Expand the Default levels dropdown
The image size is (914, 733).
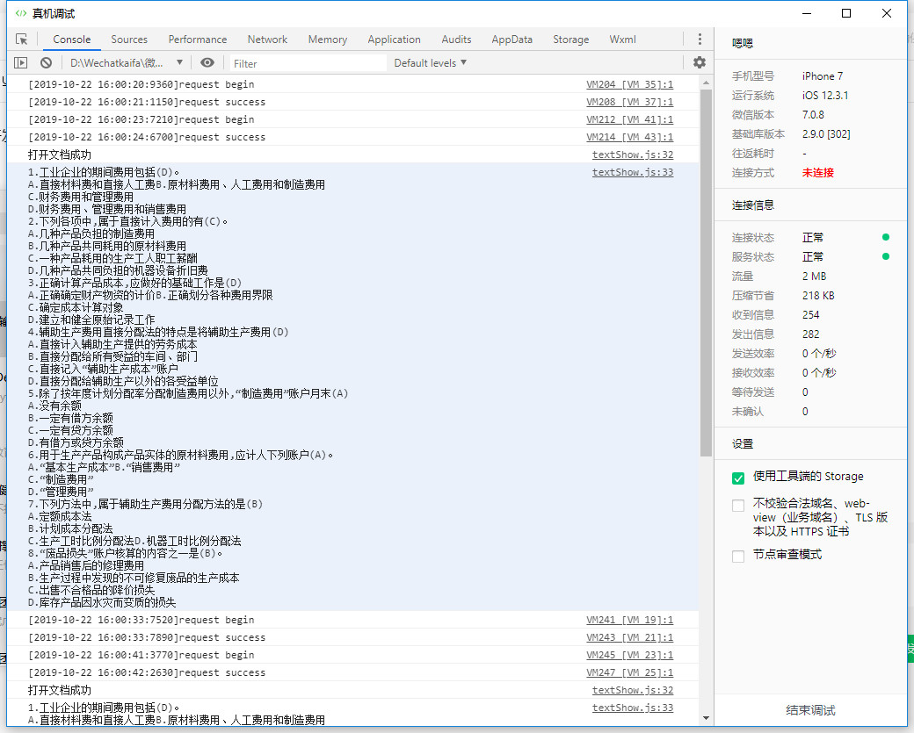pos(430,63)
